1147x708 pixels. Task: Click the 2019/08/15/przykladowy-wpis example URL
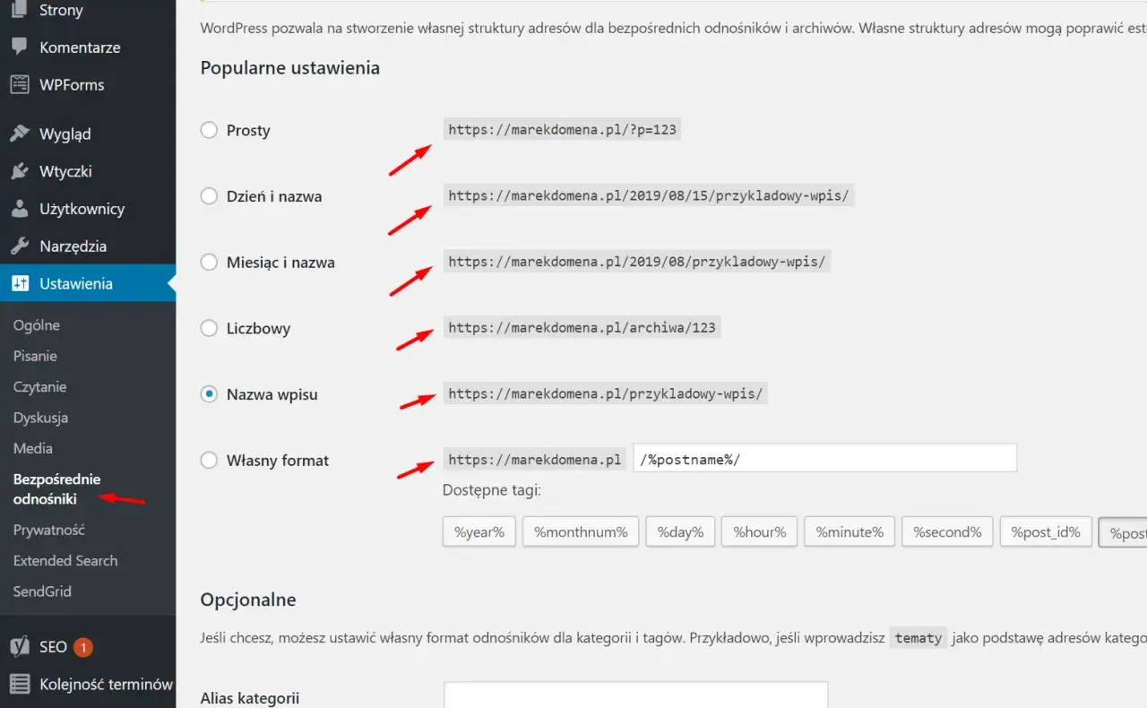tap(649, 196)
